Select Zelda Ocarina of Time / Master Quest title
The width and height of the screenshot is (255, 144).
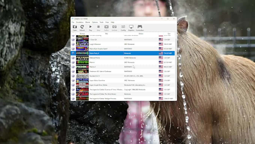pos(106,89)
